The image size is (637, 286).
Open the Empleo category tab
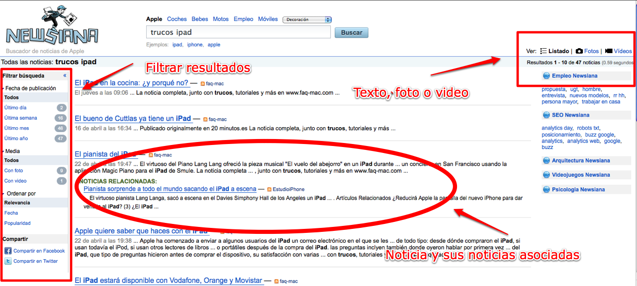243,19
